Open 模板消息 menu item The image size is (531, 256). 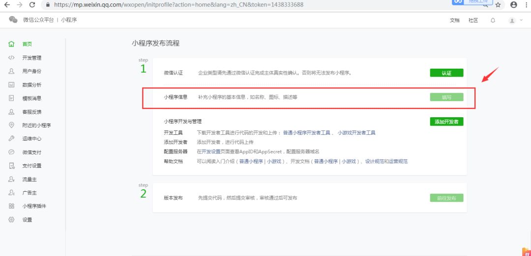coord(32,98)
